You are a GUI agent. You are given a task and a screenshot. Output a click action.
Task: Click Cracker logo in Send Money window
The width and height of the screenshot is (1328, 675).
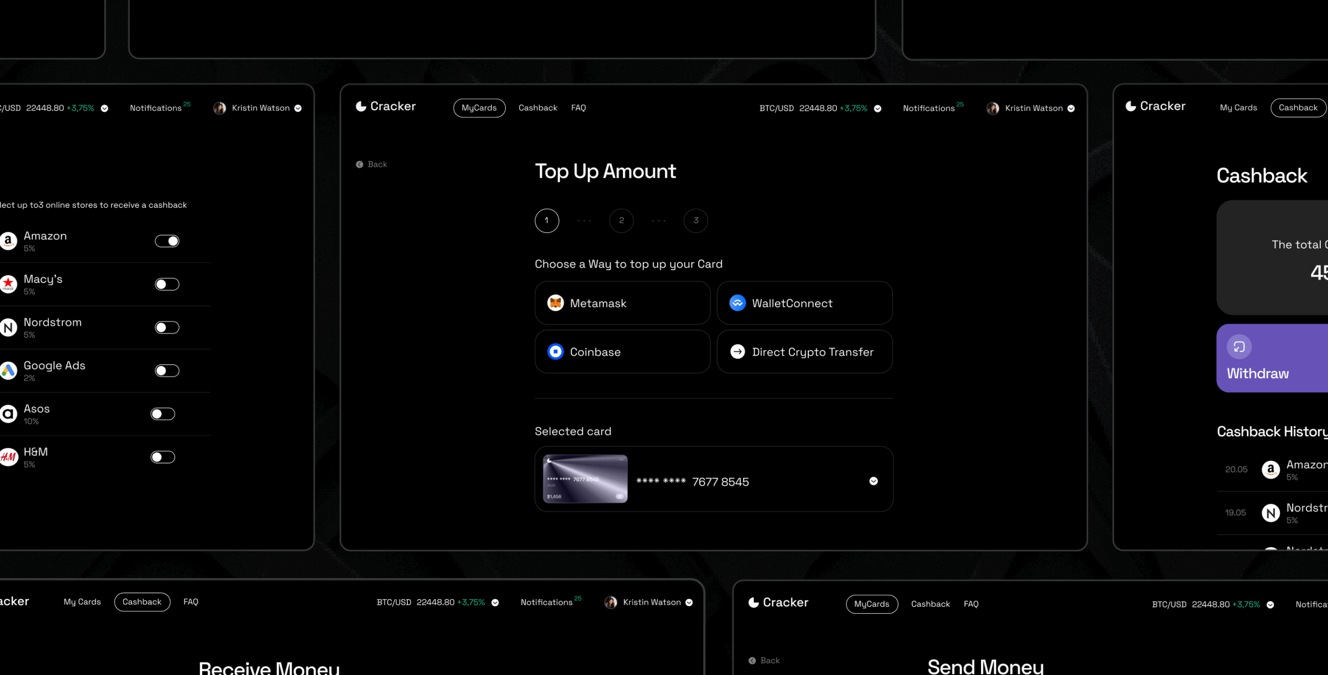[778, 602]
